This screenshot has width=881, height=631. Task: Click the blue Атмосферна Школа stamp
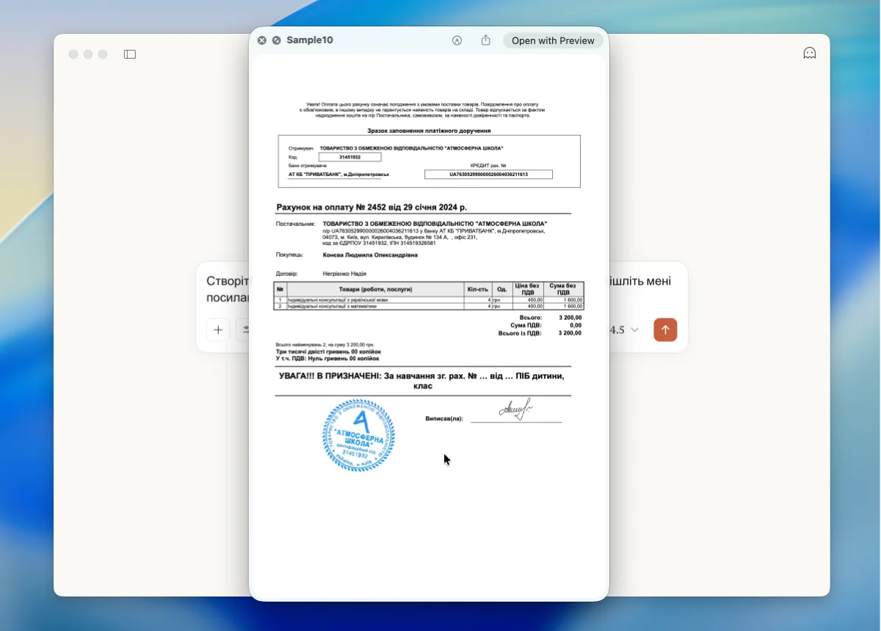coord(358,436)
